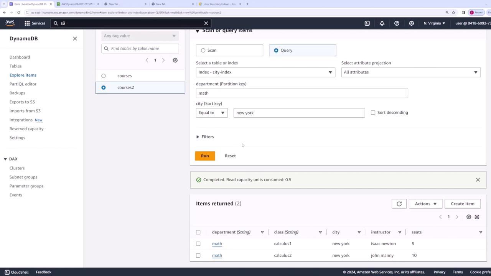Click the Reset button
This screenshot has height=276, width=491.
[x=230, y=156]
